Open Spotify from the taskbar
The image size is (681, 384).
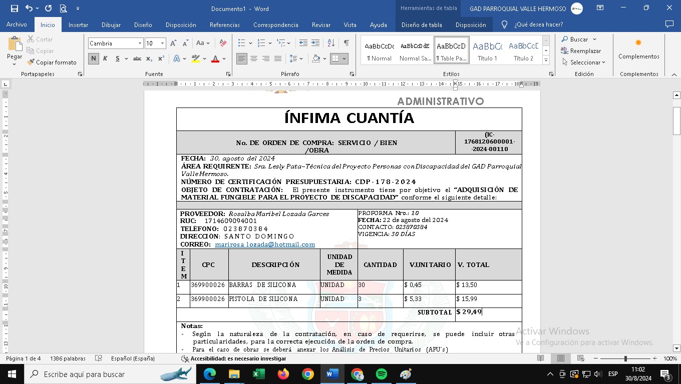(x=381, y=374)
